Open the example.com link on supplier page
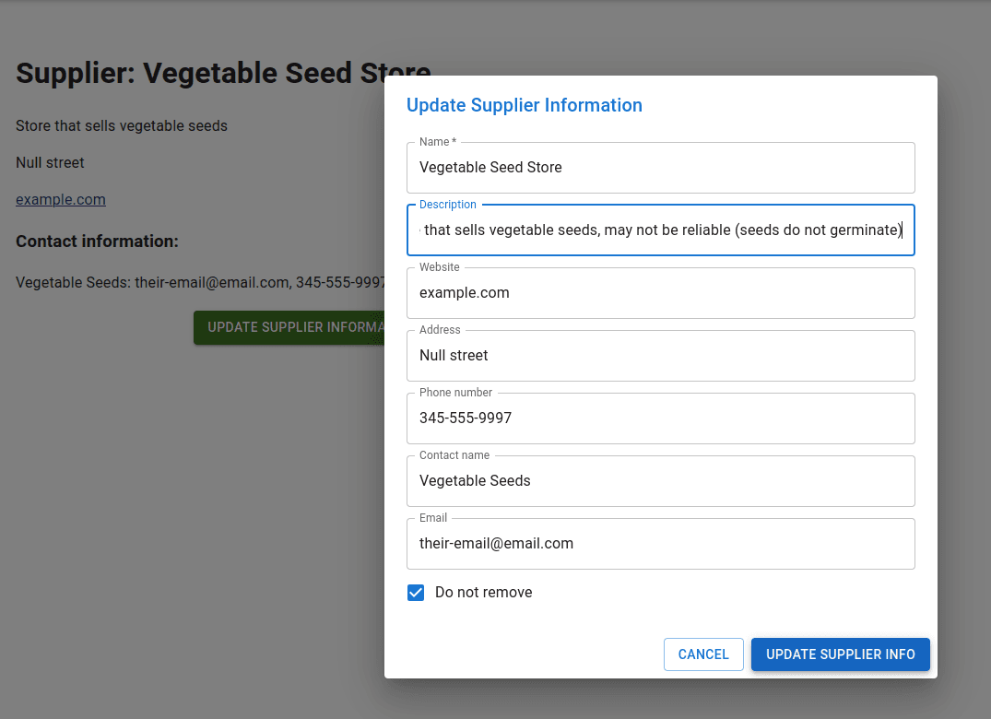Image resolution: width=991 pixels, height=719 pixels. coord(61,200)
